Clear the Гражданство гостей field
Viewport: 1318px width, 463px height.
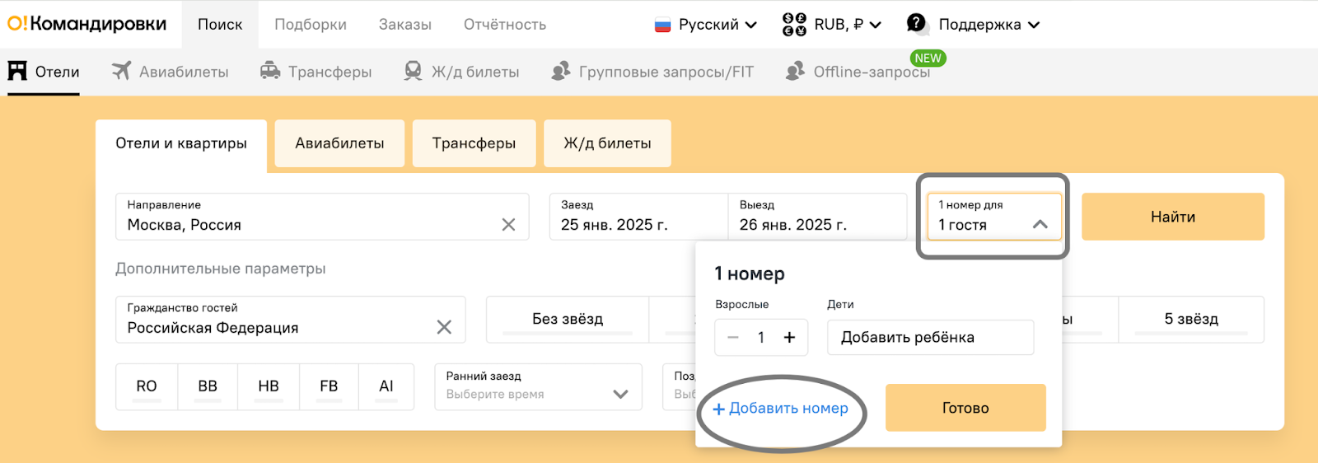click(444, 327)
